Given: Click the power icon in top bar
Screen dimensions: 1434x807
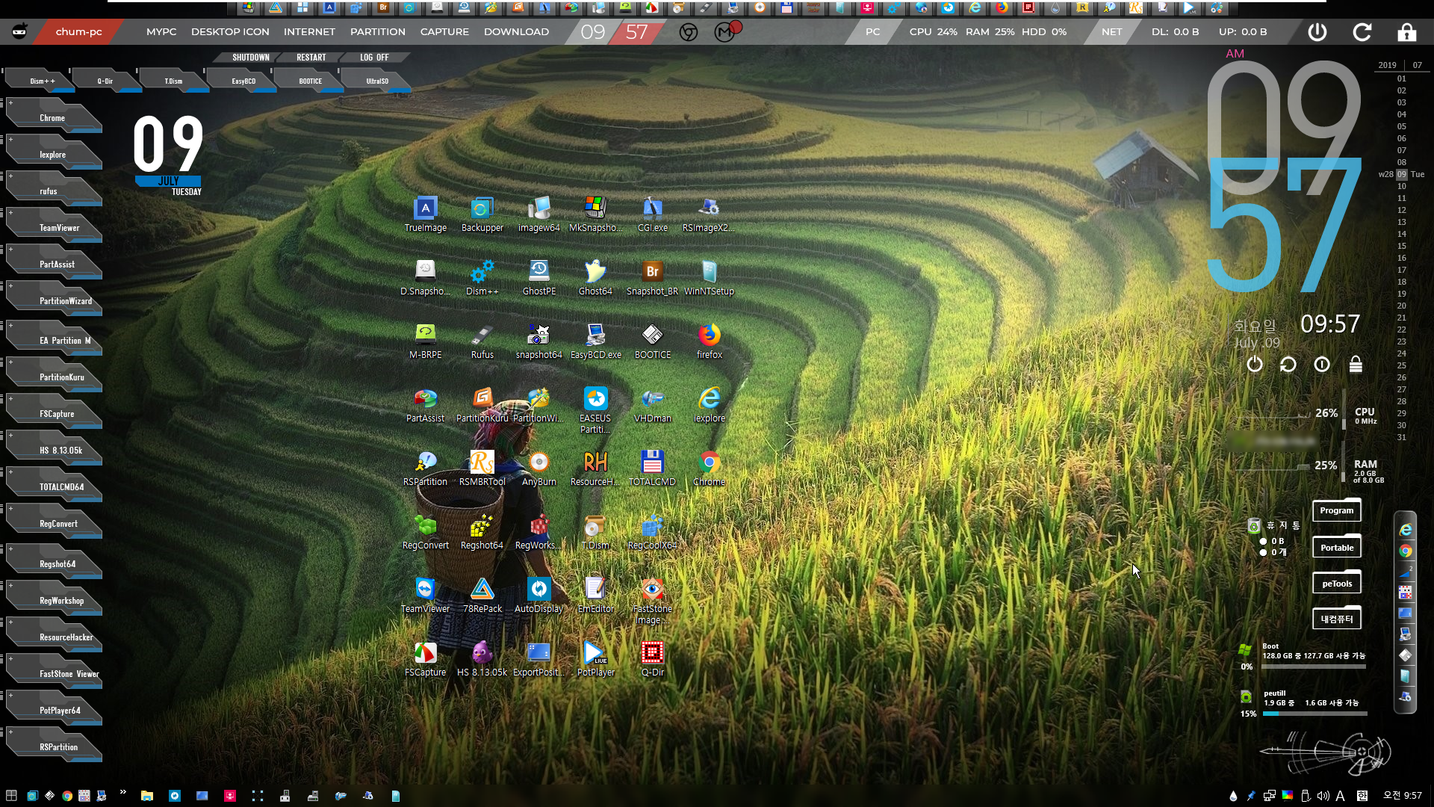Looking at the screenshot, I should coord(1317,32).
